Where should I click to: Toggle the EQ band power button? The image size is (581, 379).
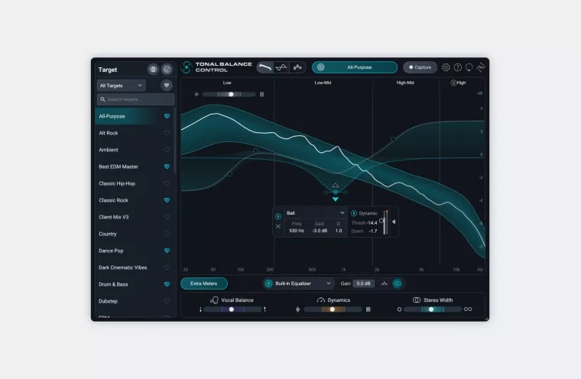278,216
